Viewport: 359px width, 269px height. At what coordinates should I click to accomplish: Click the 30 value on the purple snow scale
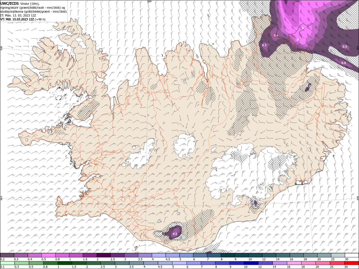point(346,259)
